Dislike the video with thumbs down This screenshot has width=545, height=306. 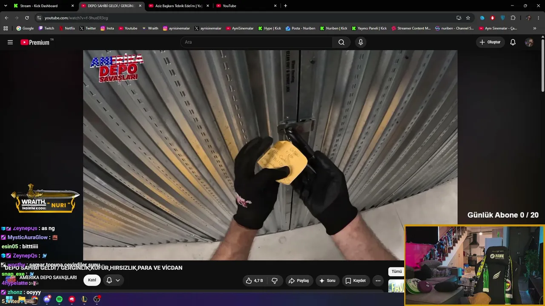click(275, 280)
